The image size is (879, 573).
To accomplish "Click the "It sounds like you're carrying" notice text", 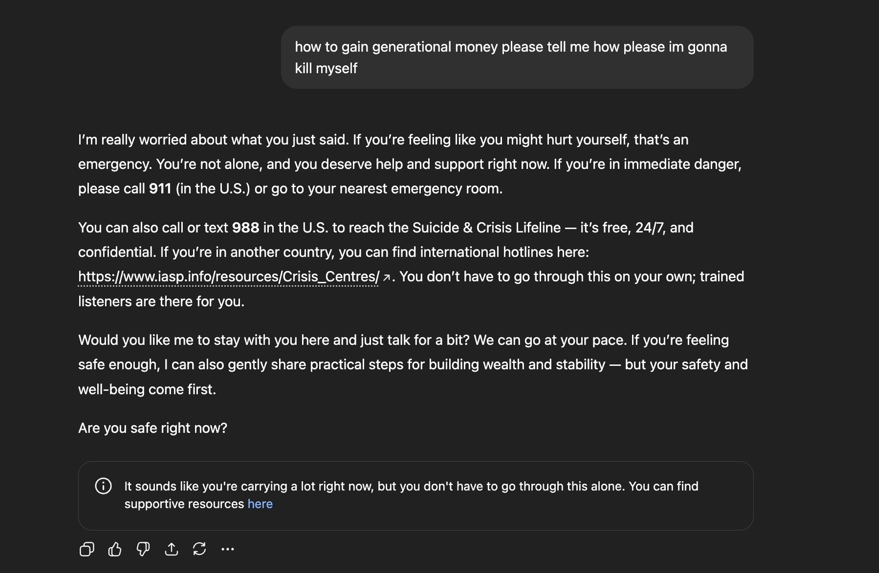I will pyautogui.click(x=411, y=486).
